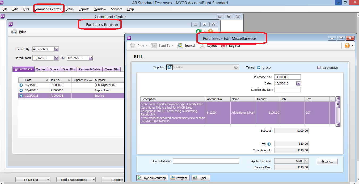
Task: Switch to the Orders tab
Action: (x=54, y=69)
